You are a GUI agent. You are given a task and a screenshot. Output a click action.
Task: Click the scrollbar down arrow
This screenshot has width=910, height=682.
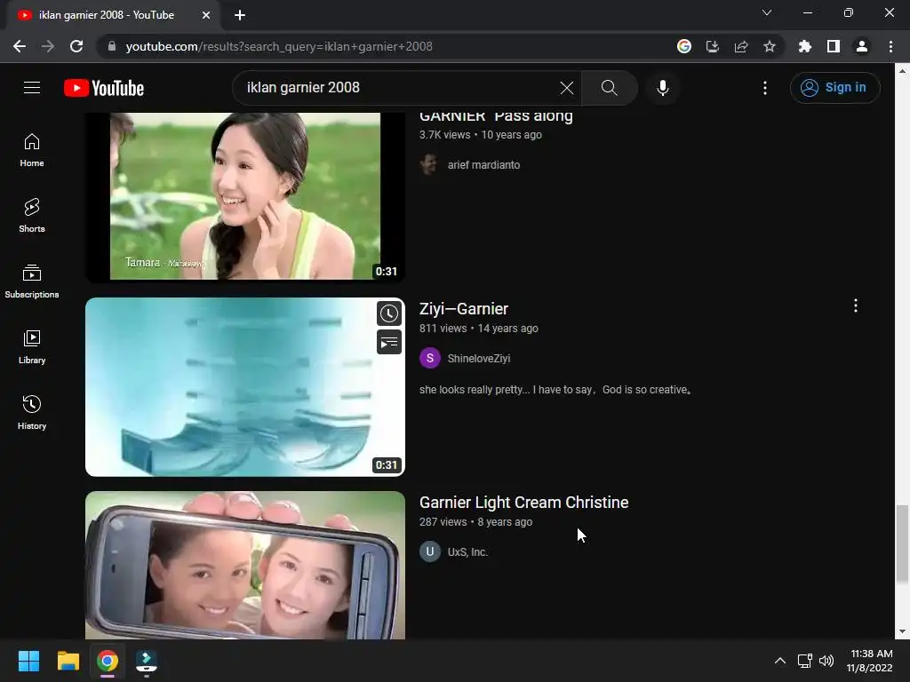point(902,631)
